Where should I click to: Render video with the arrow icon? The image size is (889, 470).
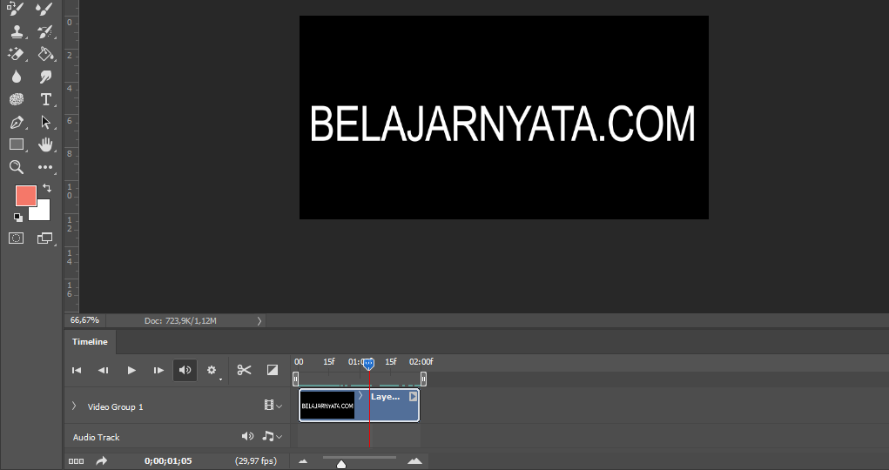click(x=102, y=461)
